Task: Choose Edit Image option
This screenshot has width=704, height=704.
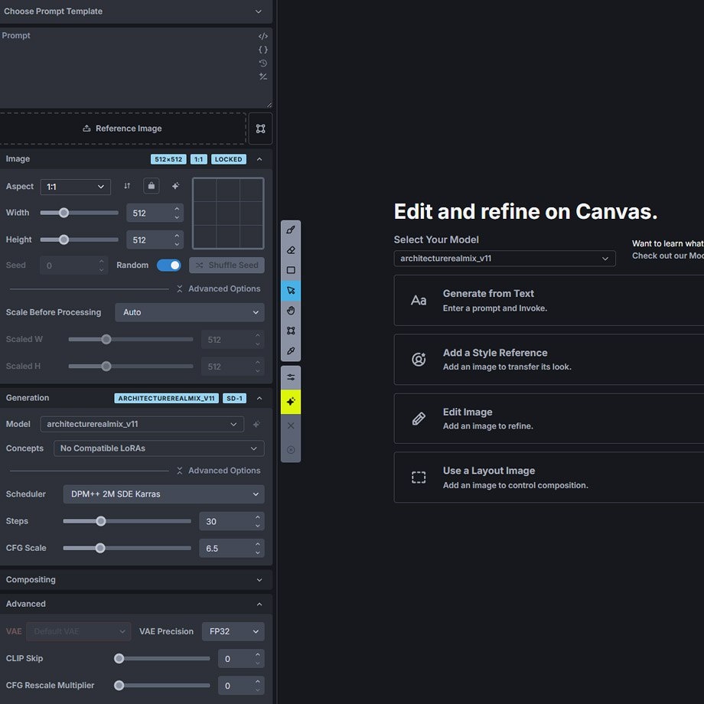Action: point(548,419)
